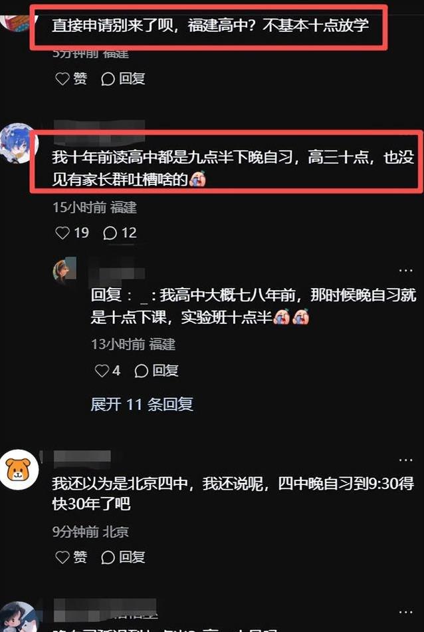Open more options on bottom comment
This screenshot has width=424, height=632.
(405, 612)
